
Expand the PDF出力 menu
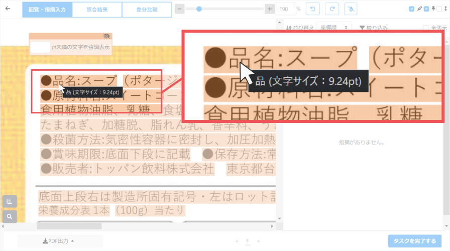click(x=60, y=241)
